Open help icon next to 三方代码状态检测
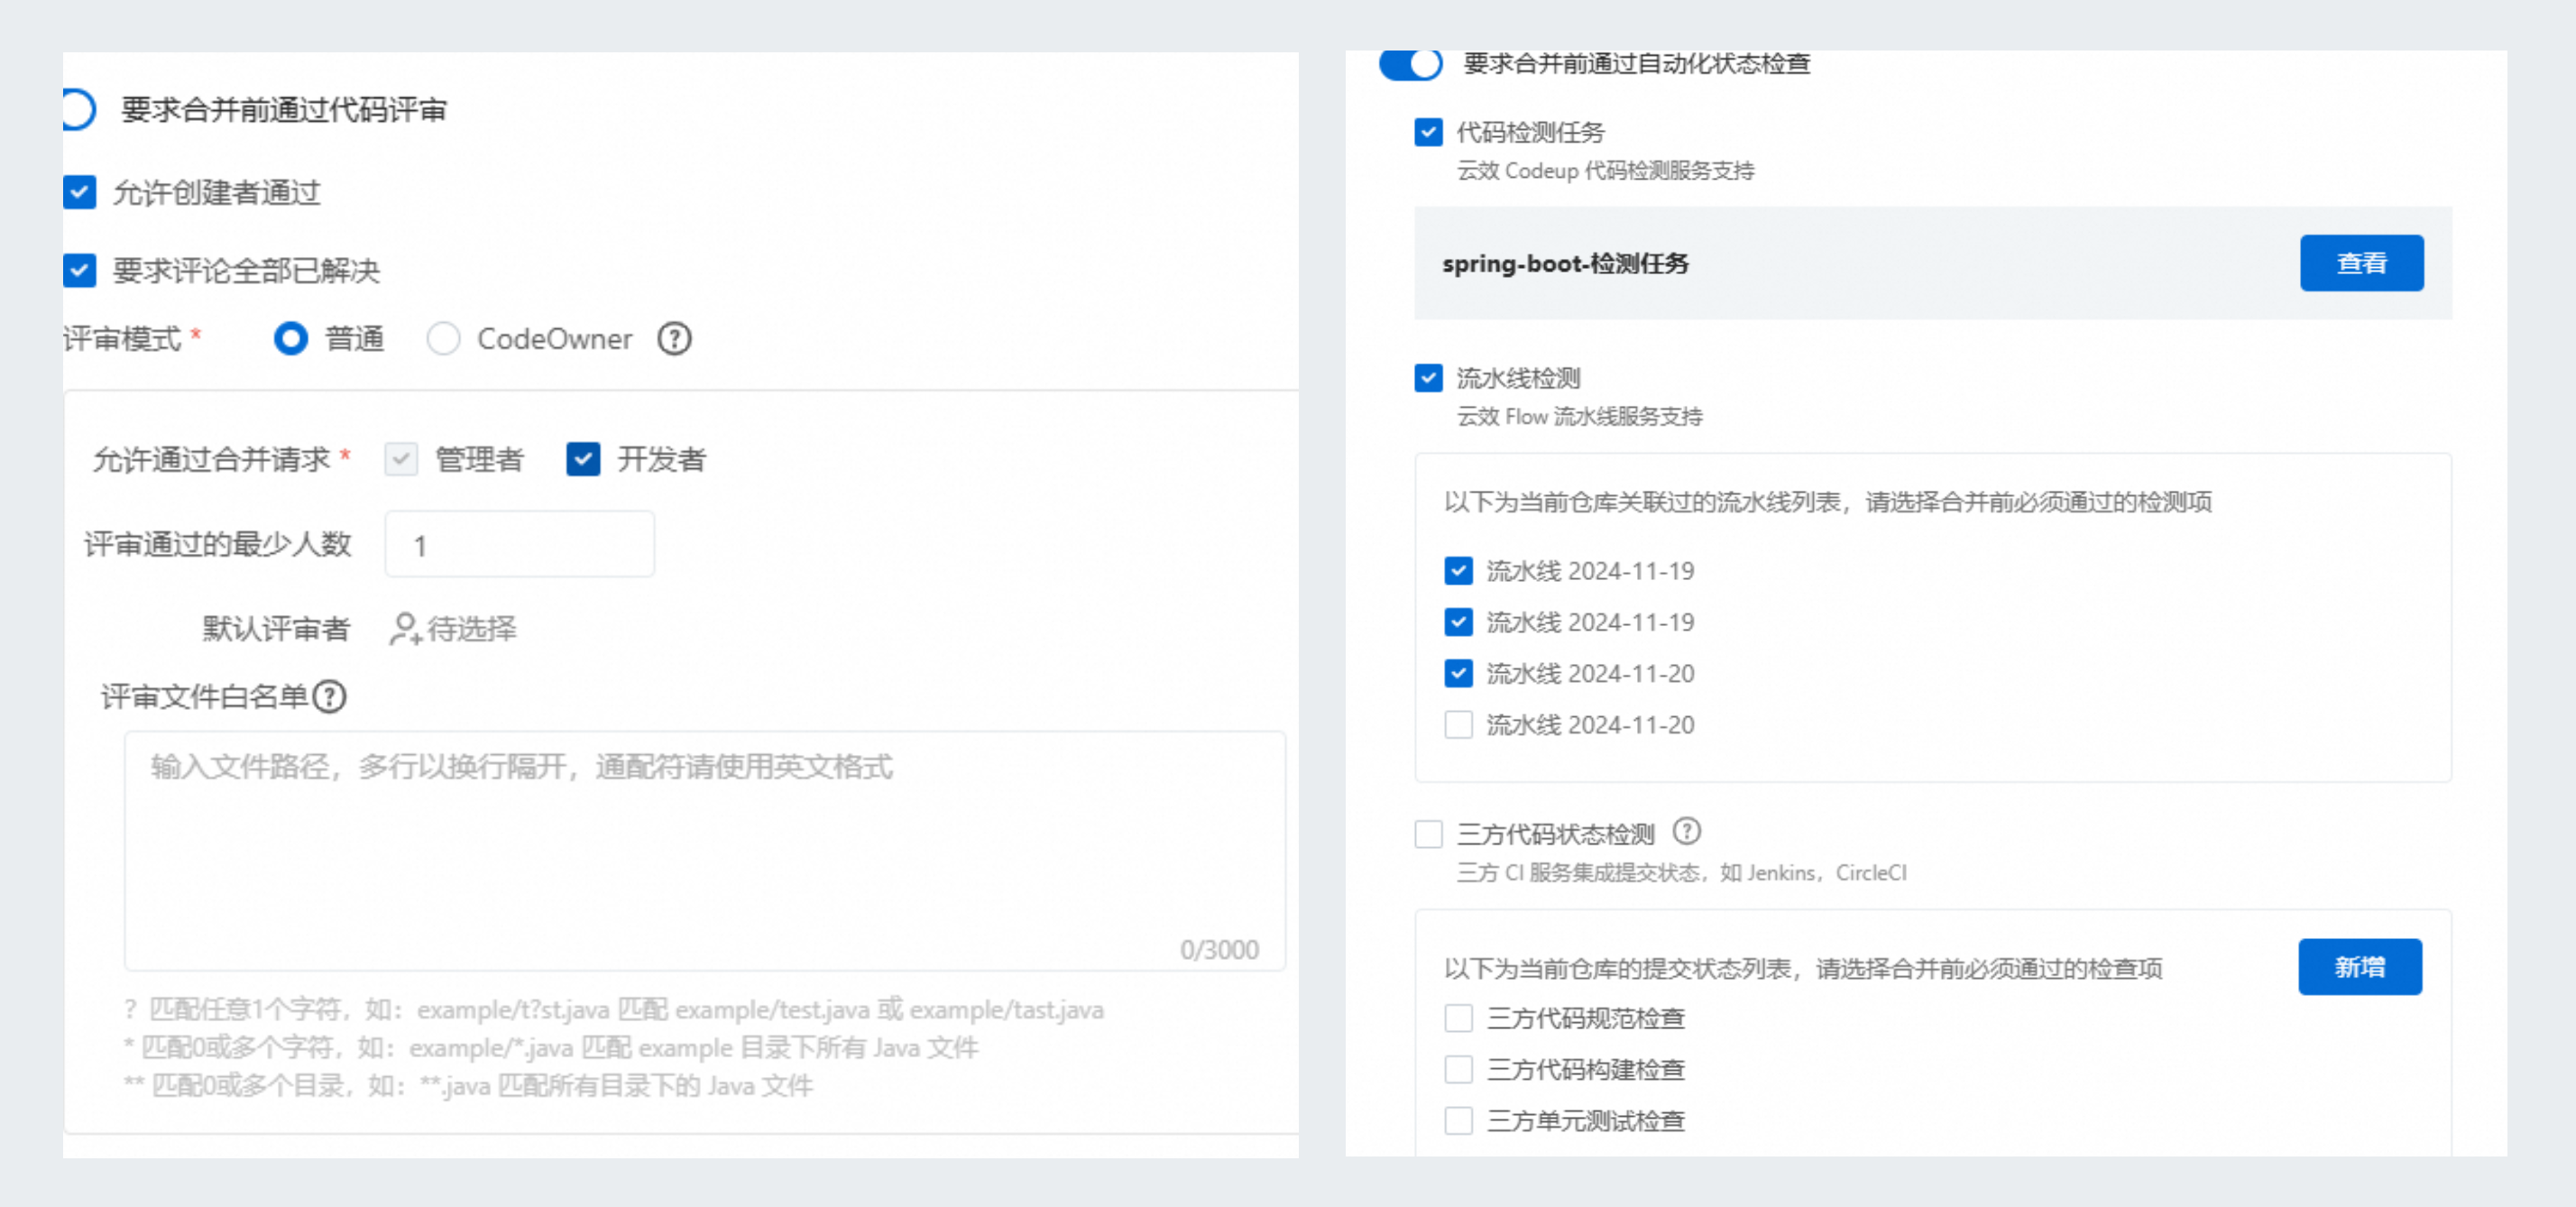This screenshot has width=2576, height=1207. 1686,831
